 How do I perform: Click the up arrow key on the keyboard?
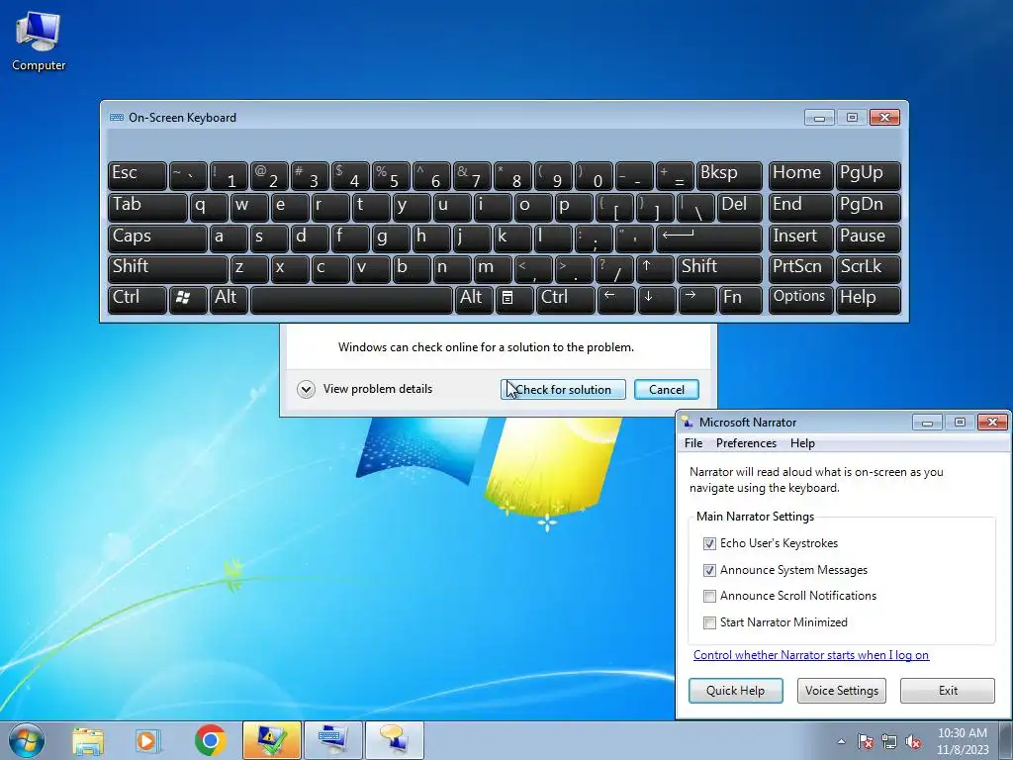pyautogui.click(x=655, y=269)
